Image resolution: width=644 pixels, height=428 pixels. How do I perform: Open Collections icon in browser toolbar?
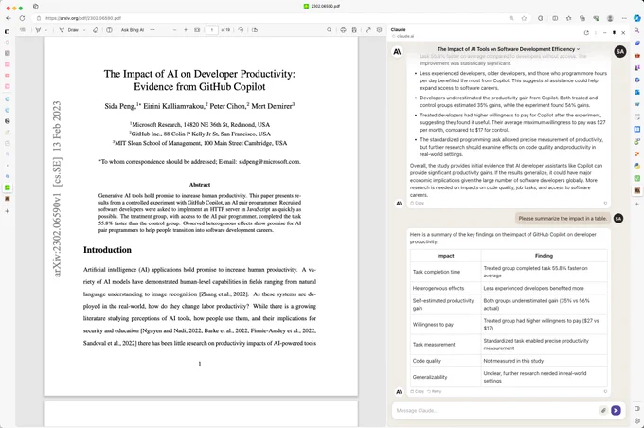[x=582, y=18]
